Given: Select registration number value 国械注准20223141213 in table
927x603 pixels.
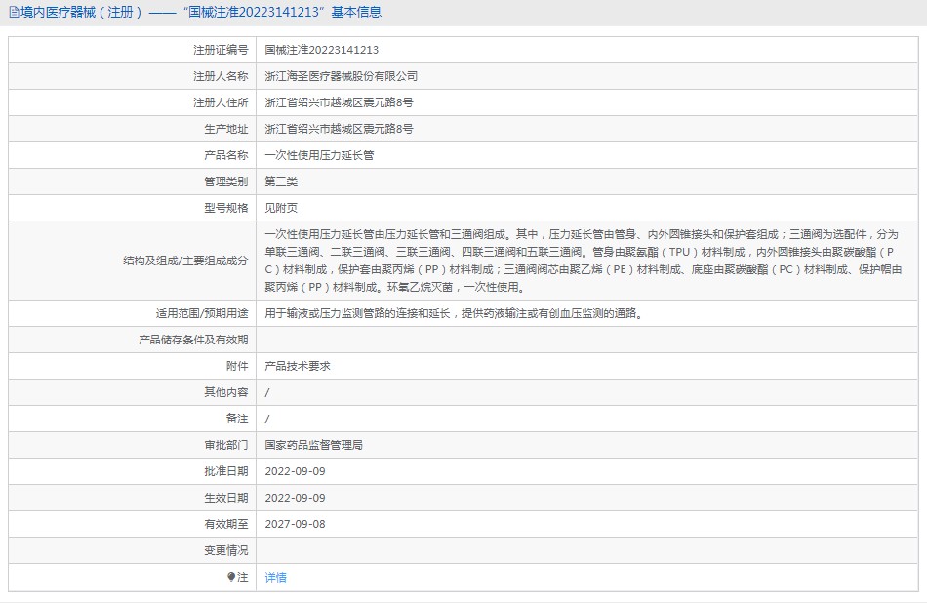Looking at the screenshot, I should [x=322, y=51].
